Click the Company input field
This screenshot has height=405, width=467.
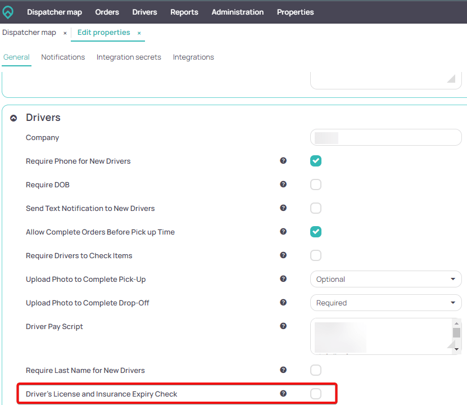point(386,137)
